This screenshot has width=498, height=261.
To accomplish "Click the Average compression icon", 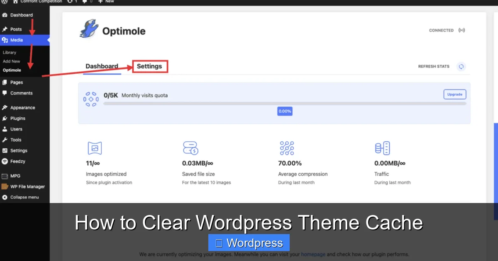I will click(x=287, y=148).
